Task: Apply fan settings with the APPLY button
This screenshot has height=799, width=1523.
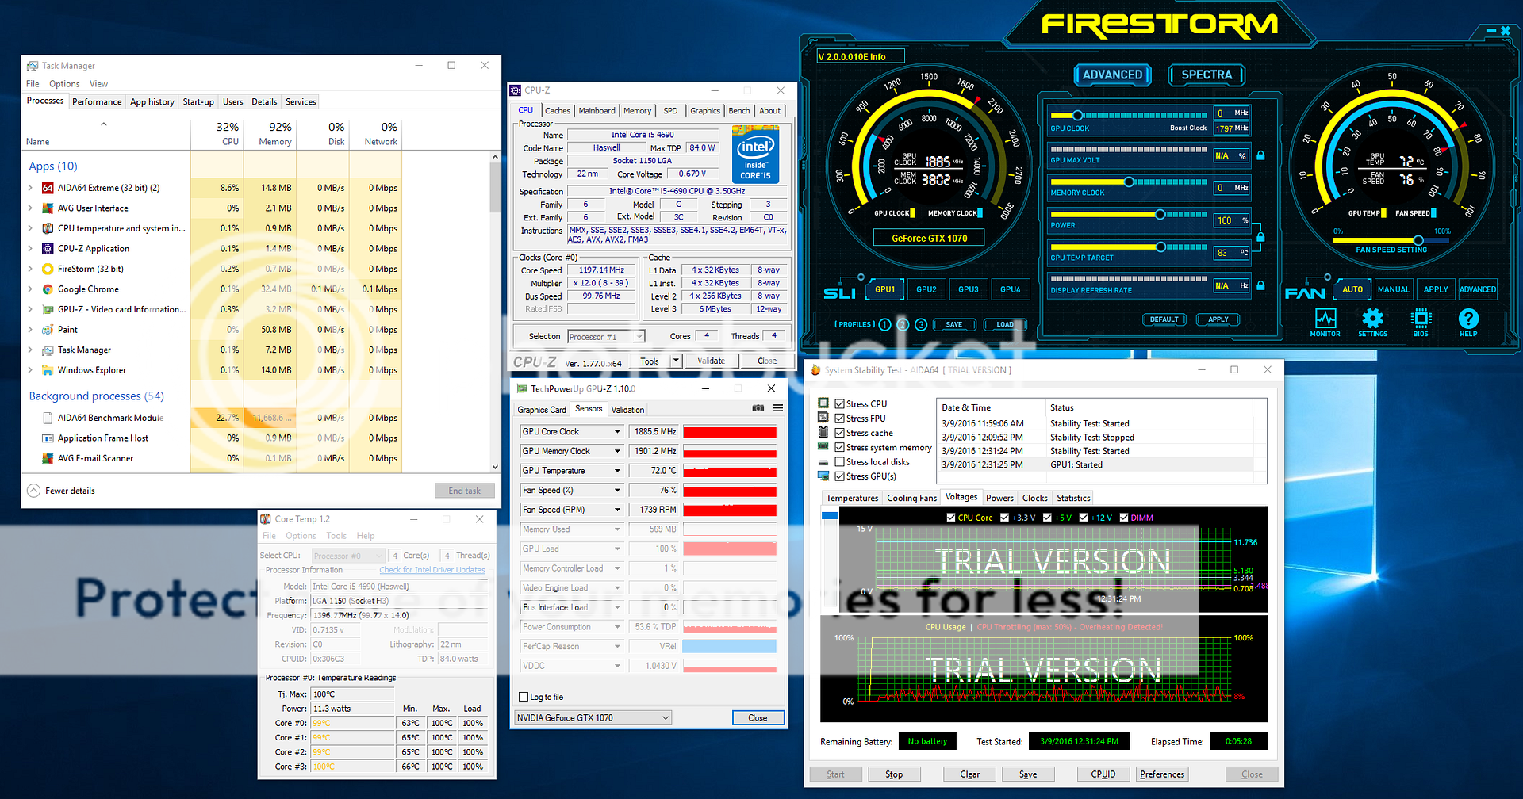Action: [1436, 289]
